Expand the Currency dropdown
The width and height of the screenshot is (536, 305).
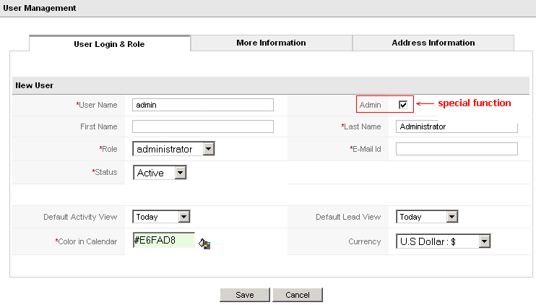(443, 241)
